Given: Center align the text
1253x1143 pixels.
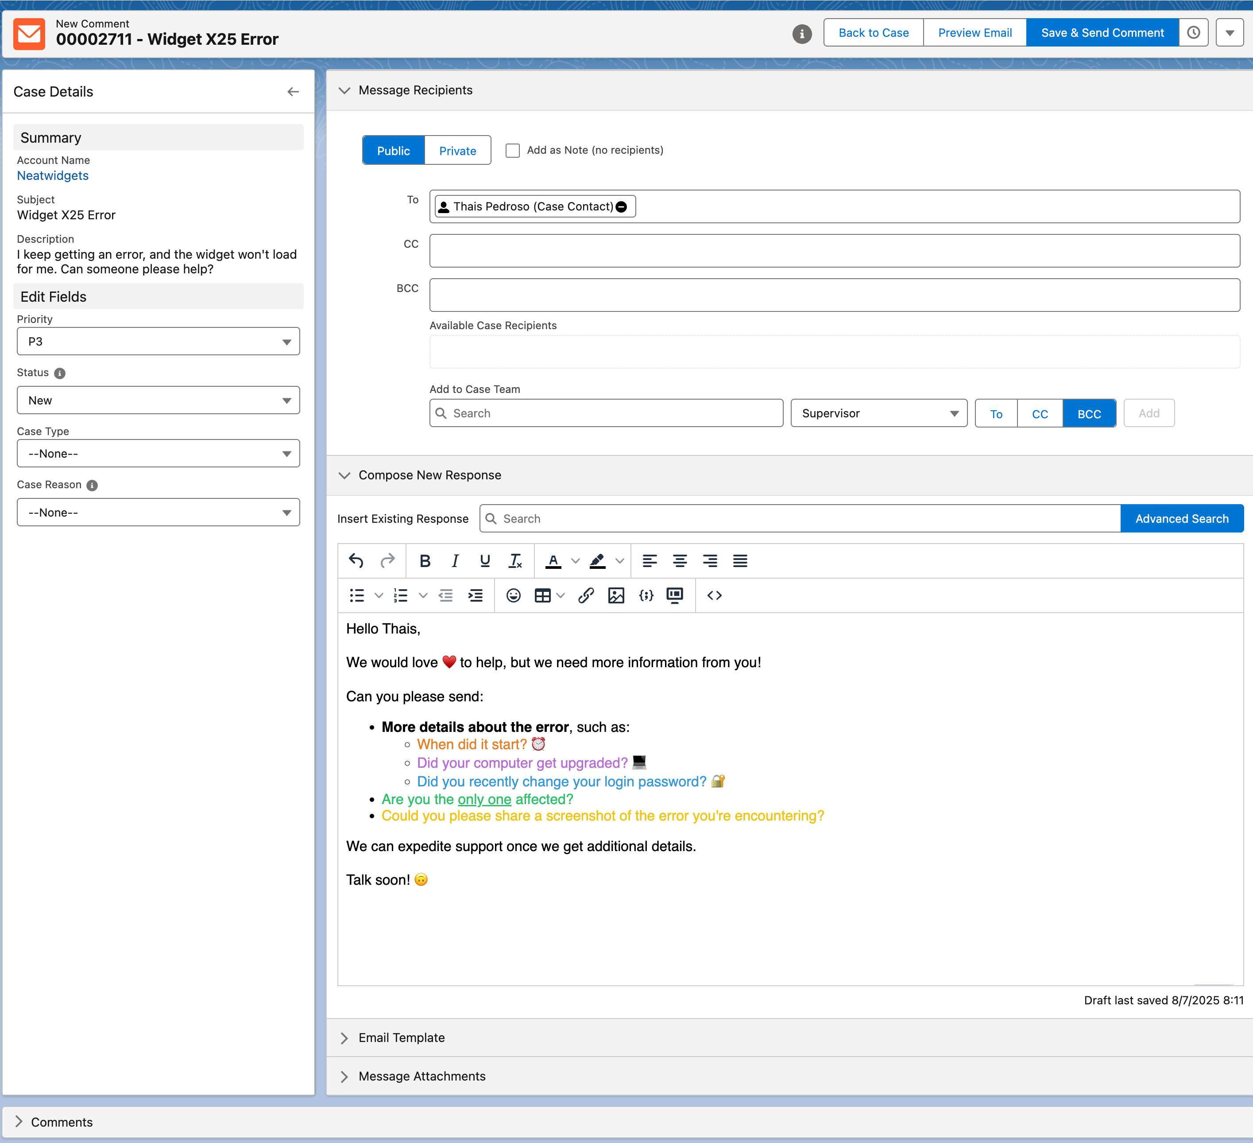Looking at the screenshot, I should pos(680,561).
